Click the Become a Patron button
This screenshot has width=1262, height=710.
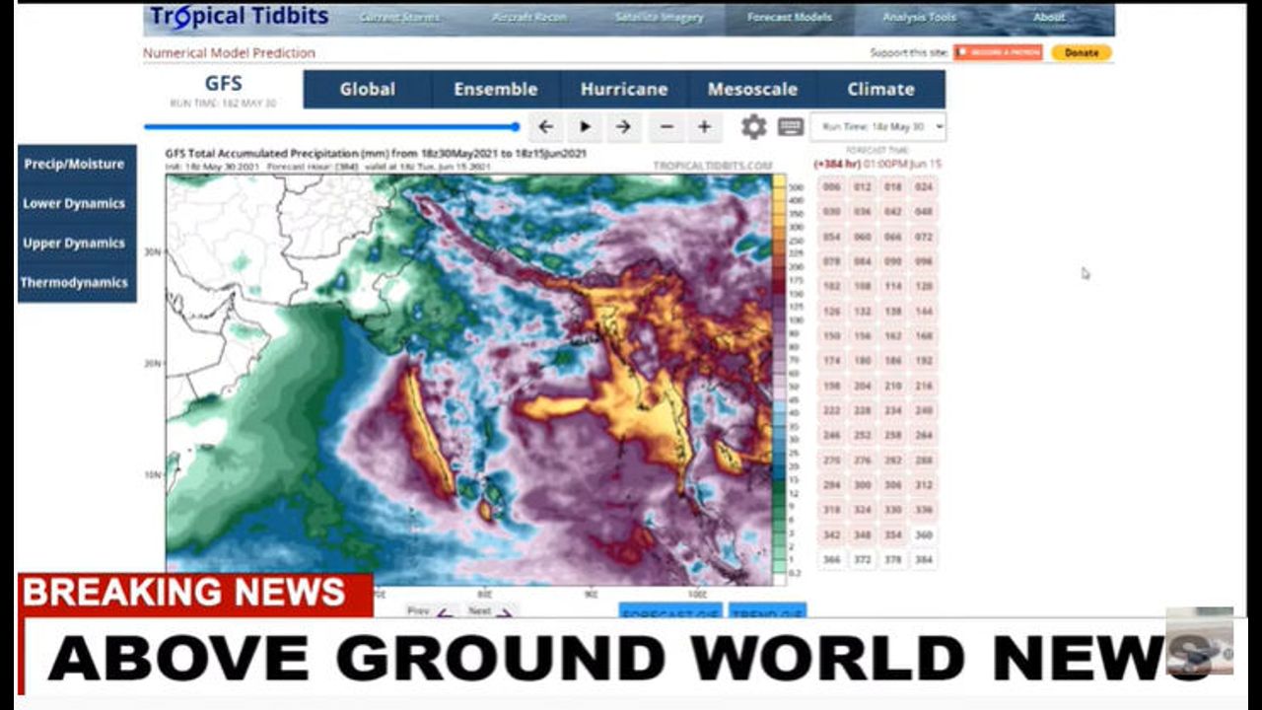click(997, 52)
